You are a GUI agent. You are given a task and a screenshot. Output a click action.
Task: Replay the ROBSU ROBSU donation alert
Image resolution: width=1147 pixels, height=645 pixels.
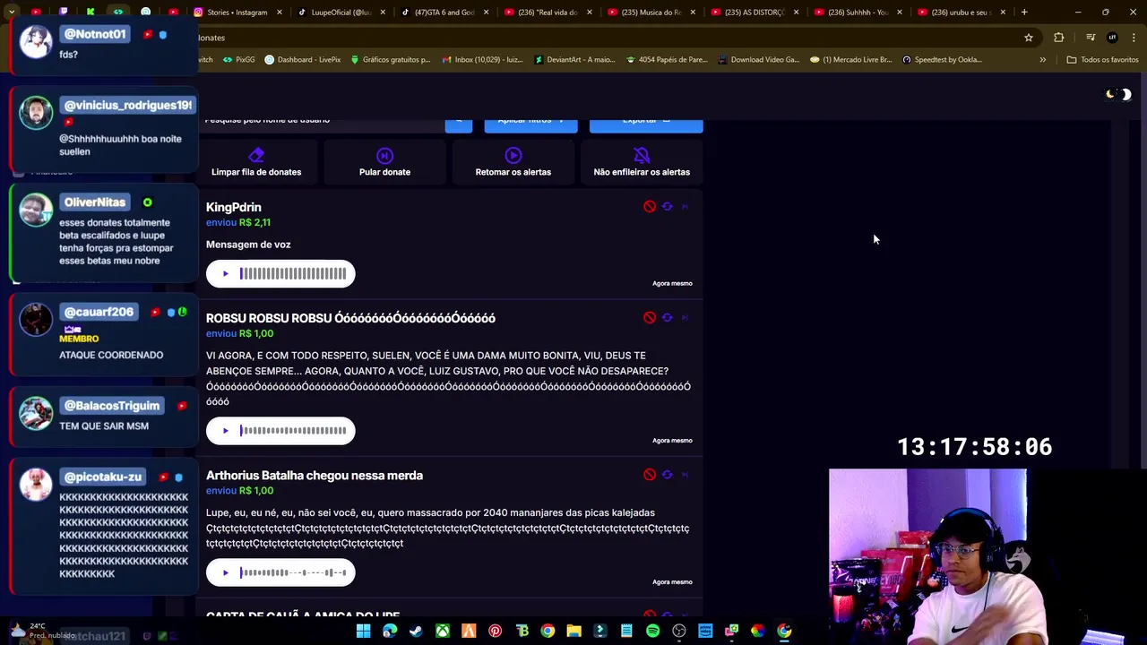click(667, 318)
